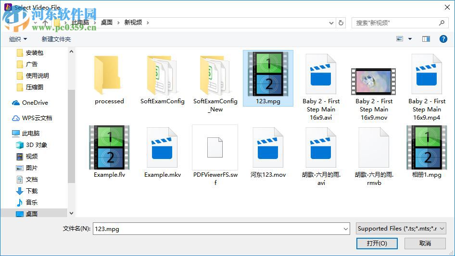The image size is (455, 256).
Task: Navigate to 桌面 in breadcrumb
Action: [106, 22]
